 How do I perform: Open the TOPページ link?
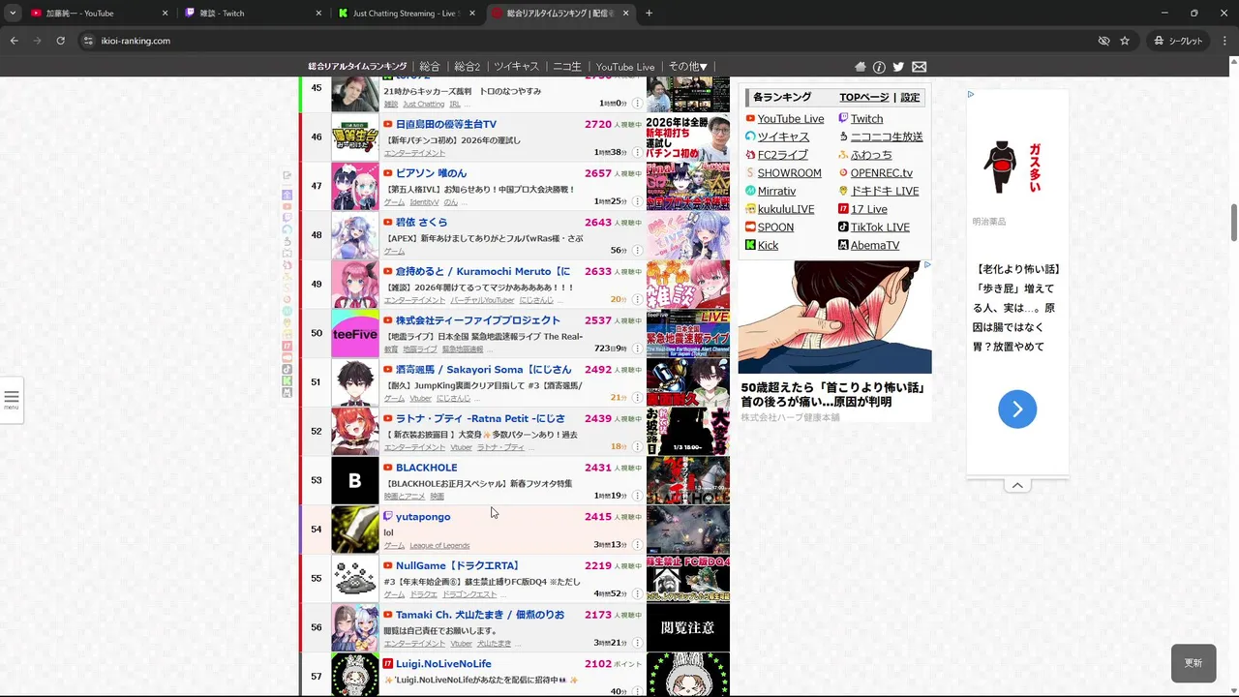[863, 98]
